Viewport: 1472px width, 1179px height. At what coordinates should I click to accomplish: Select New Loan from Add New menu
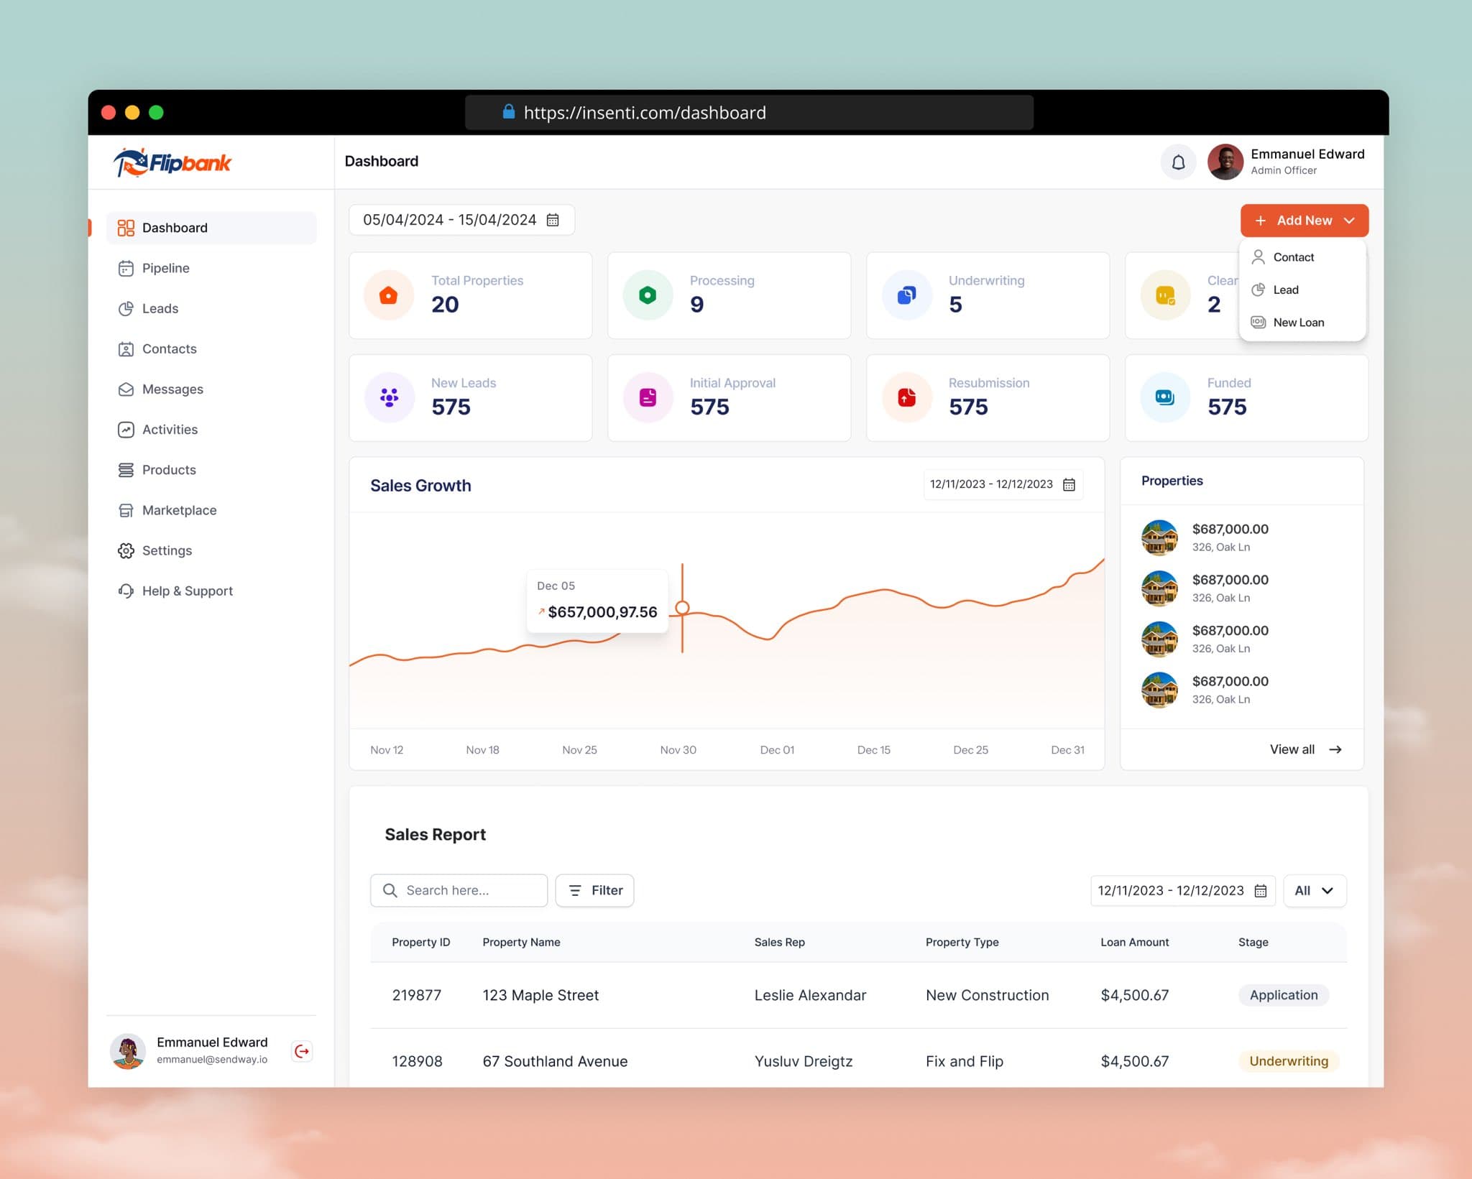tap(1298, 323)
